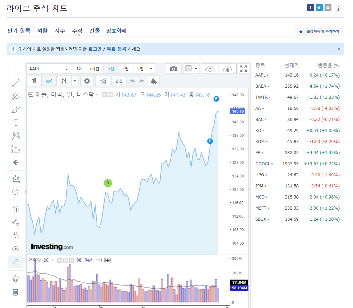Open the indicators menu

coord(102,81)
